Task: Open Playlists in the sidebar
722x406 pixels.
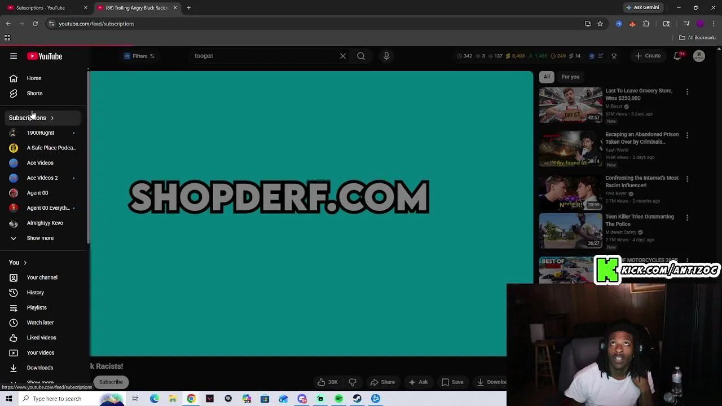Action: tap(37, 307)
